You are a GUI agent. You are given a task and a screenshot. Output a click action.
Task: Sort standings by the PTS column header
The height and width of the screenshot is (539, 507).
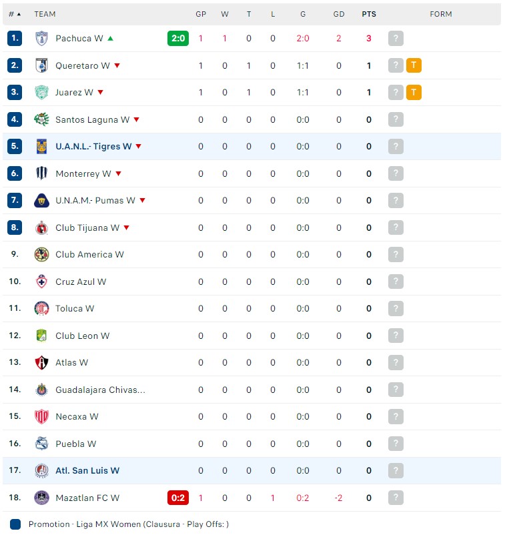[x=369, y=14]
